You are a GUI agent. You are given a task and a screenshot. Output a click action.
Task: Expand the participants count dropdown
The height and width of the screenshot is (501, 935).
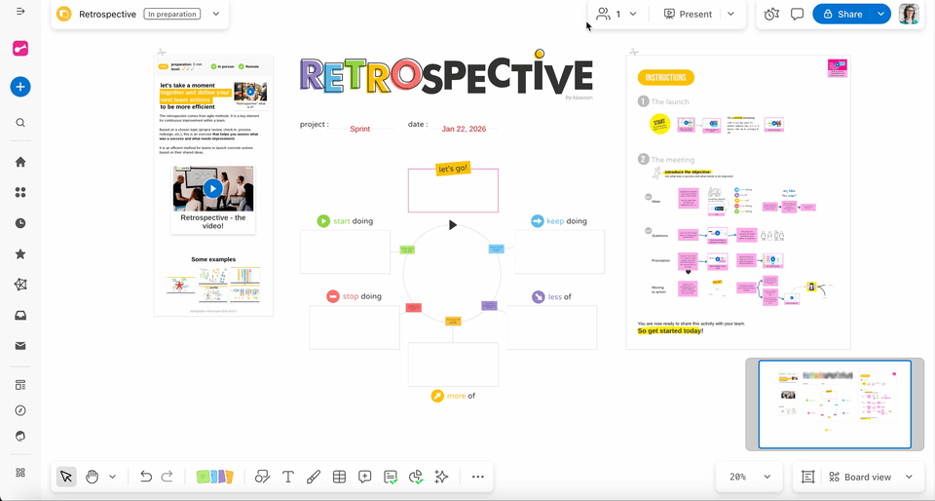[633, 14]
